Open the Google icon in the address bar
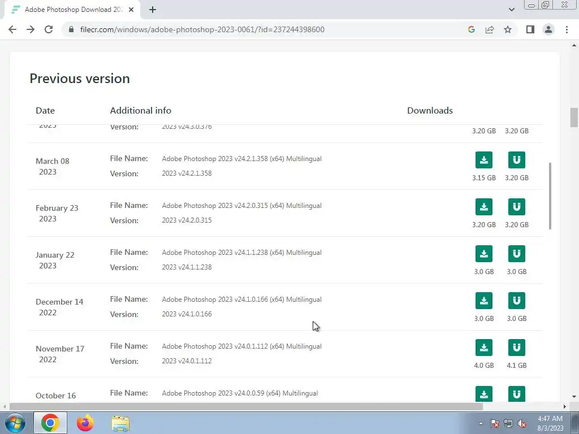The height and width of the screenshot is (434, 579). point(471,29)
